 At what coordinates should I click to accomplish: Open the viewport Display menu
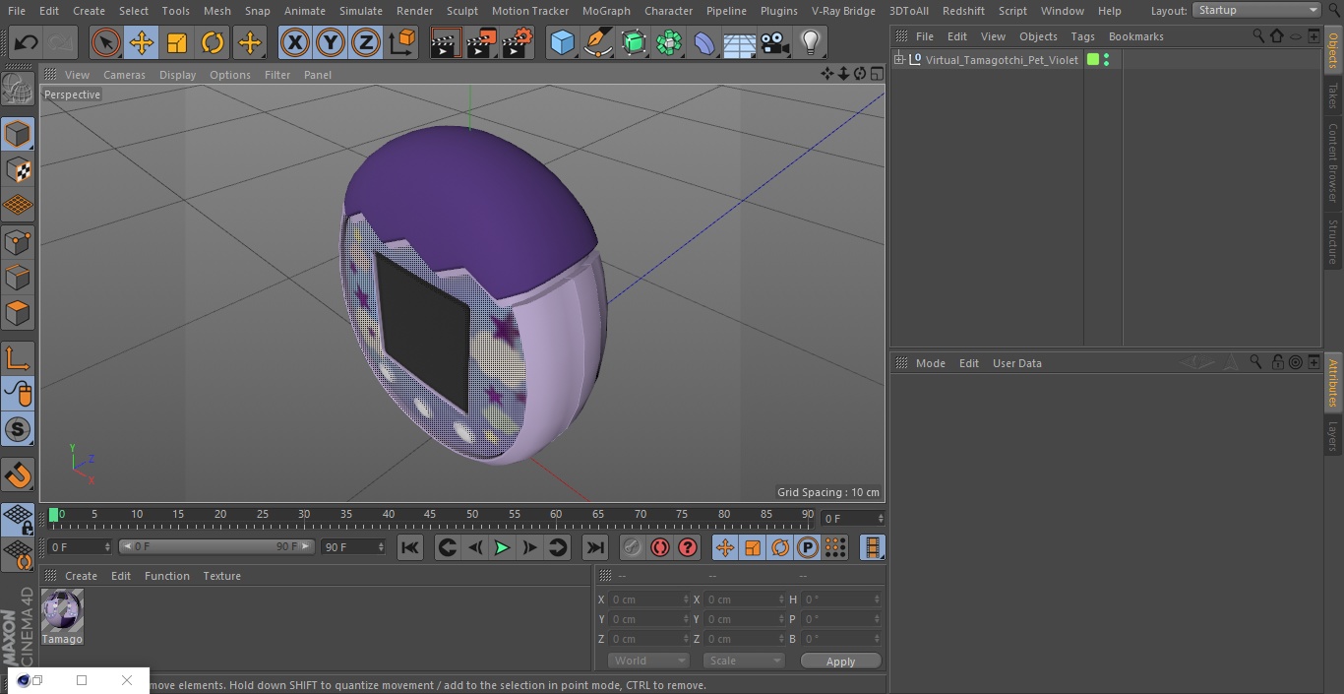pos(177,75)
